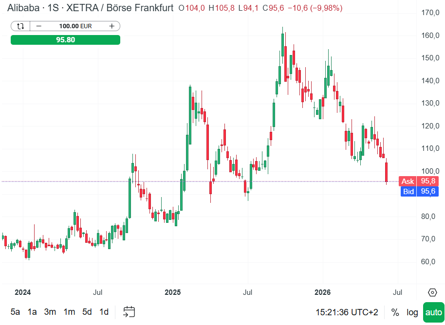Screen dimensions: 445x325
Task: Select the 1d time range
Action: (x=104, y=312)
